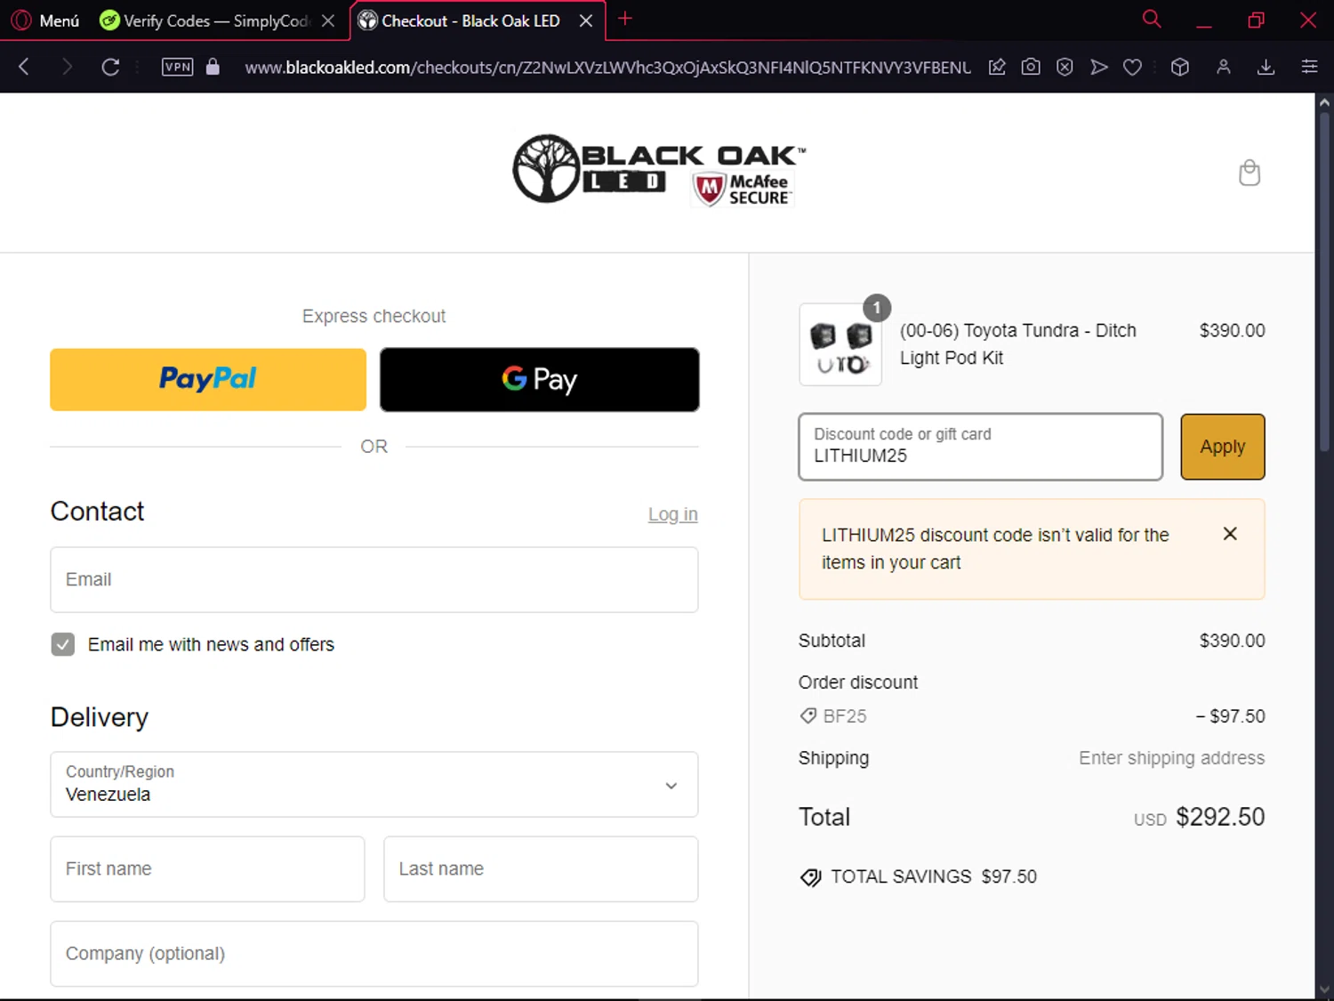The width and height of the screenshot is (1334, 1001).
Task: Open the shopping bag cart icon
Action: 1250,173
